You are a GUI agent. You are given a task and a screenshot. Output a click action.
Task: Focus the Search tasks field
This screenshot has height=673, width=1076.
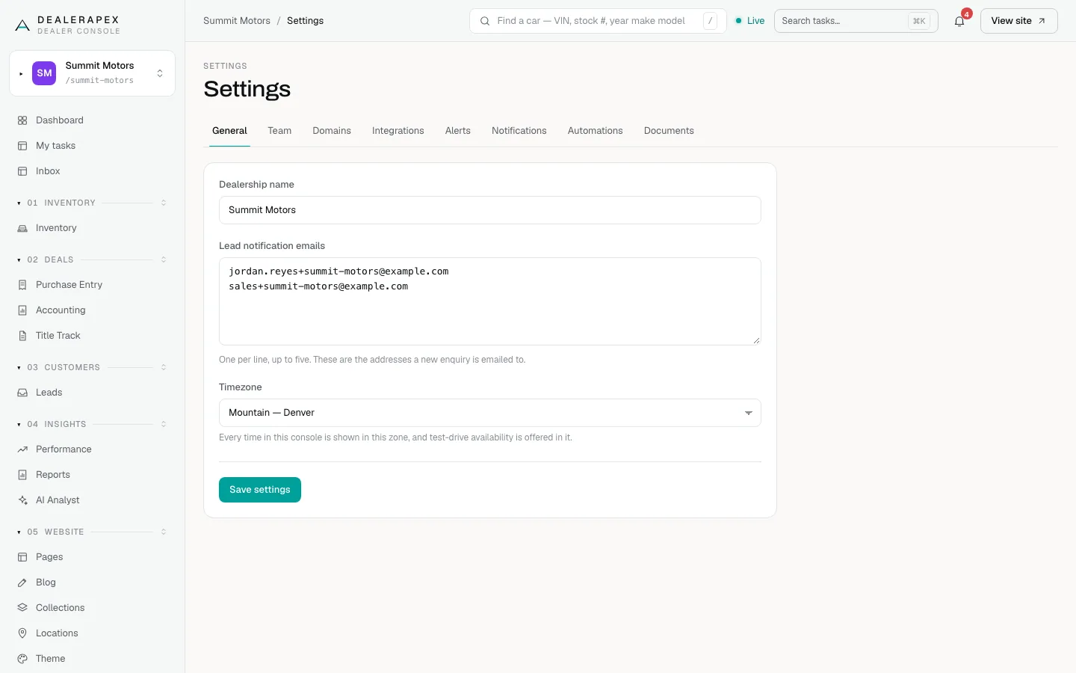click(856, 21)
